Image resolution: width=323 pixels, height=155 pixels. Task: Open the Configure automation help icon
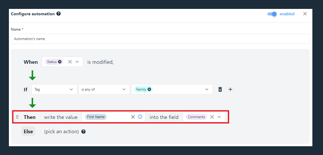coord(59,14)
